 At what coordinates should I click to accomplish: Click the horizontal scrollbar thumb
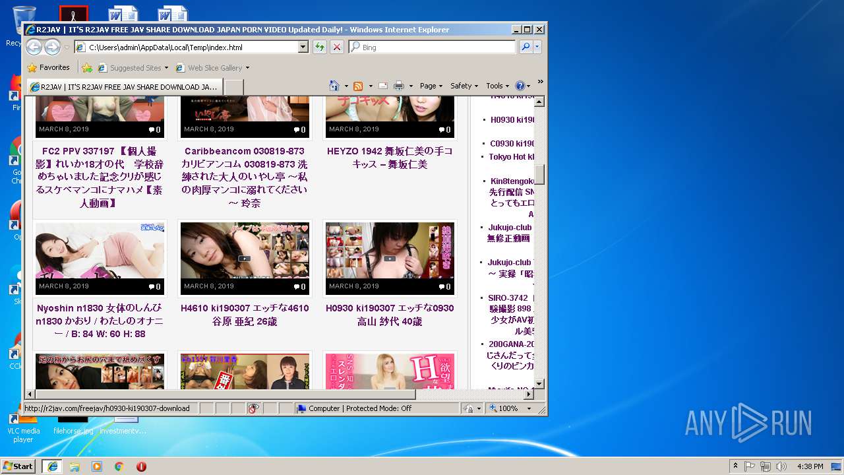point(226,394)
